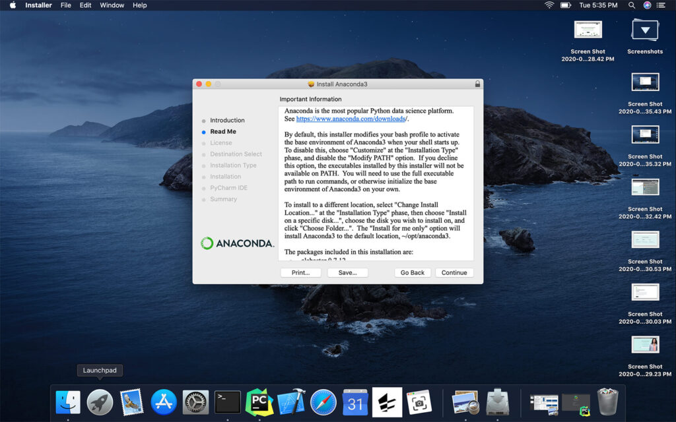Screen dimensions: 676x422
Task: Click the PyCharm IDE step label
Action: 228,188
